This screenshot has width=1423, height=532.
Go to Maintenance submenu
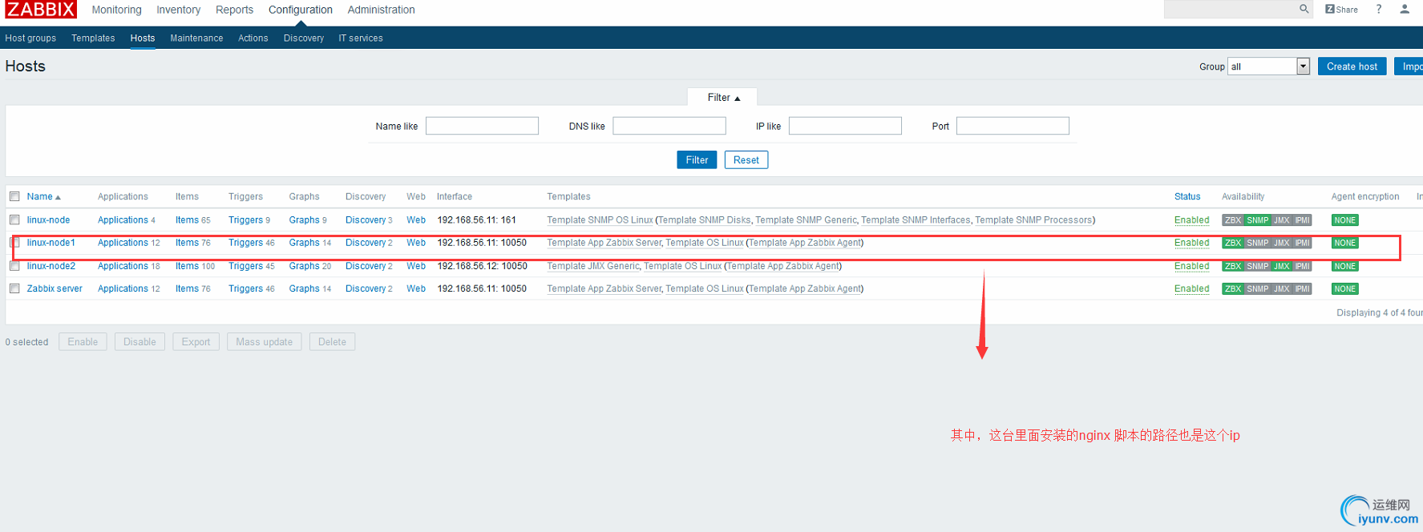click(196, 38)
